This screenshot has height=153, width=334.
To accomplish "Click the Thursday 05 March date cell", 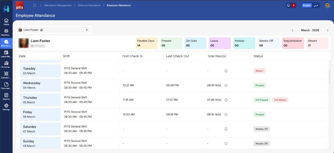I will point(40,100).
